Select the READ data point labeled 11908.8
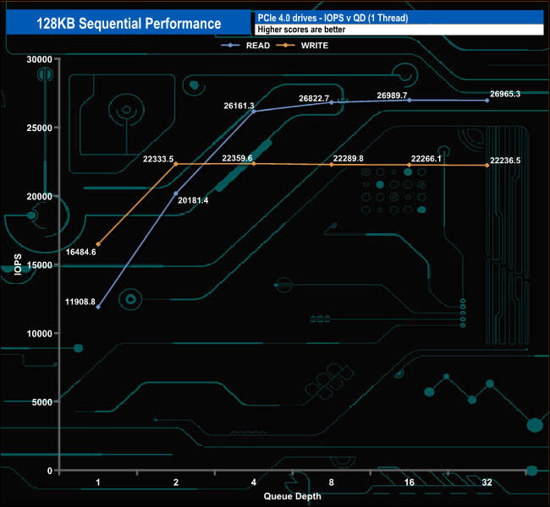This screenshot has width=550, height=507. [98, 307]
